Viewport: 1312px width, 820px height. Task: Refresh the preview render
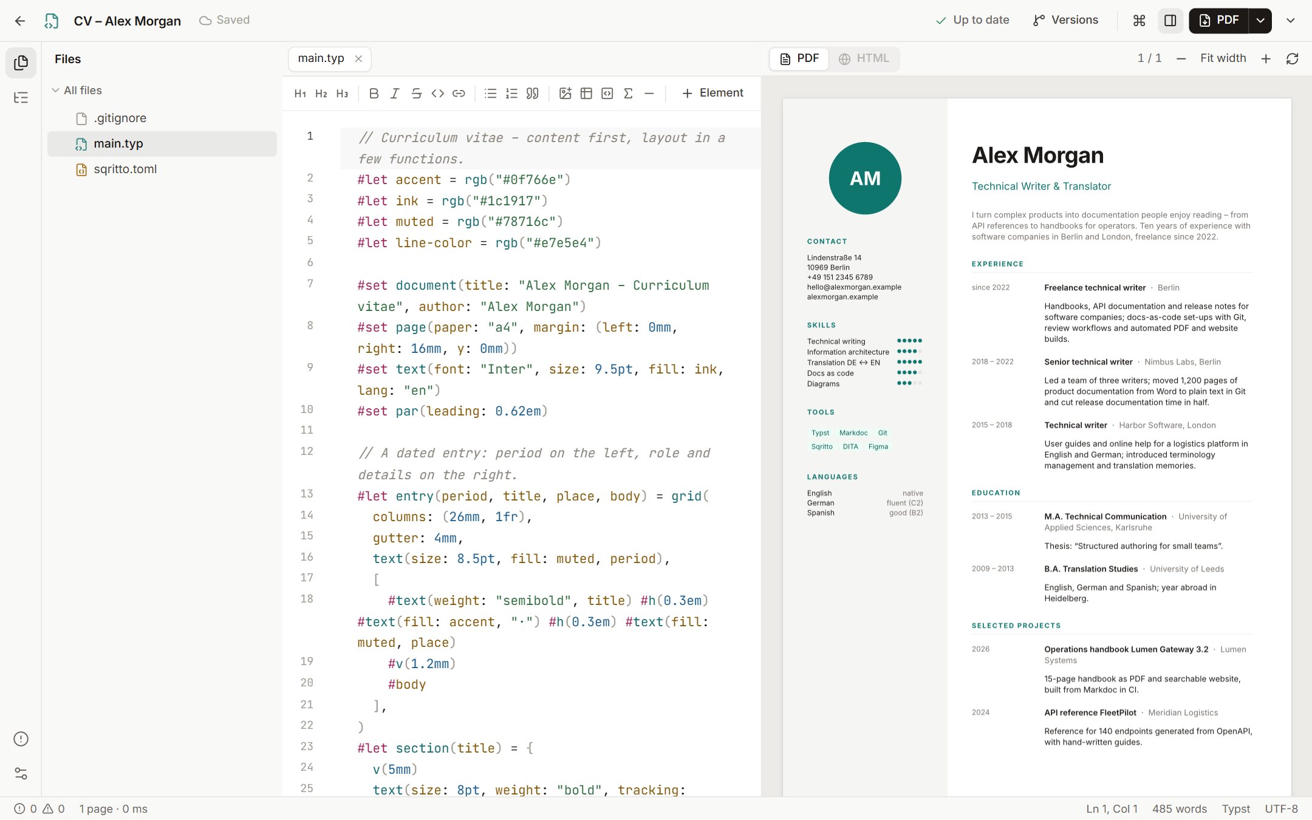click(x=1292, y=59)
